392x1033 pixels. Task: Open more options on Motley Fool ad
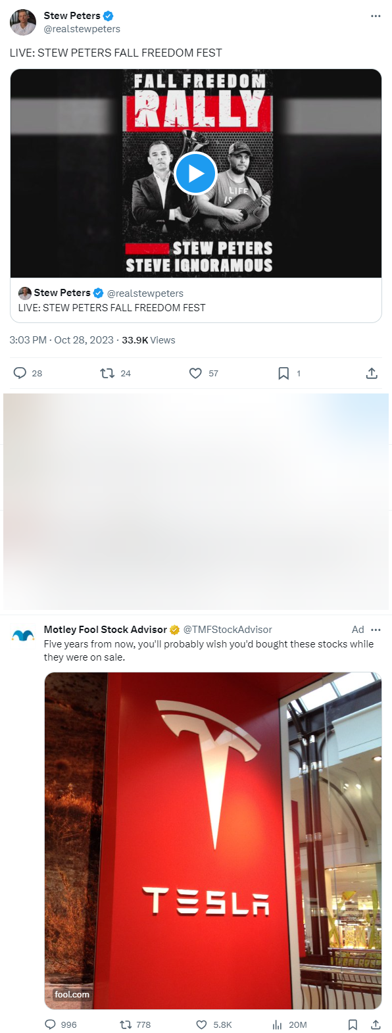click(376, 630)
